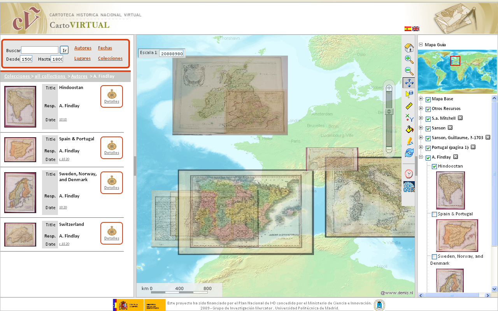The image size is (498, 311).
Task: Click the Escala scale value field
Action: point(171,53)
